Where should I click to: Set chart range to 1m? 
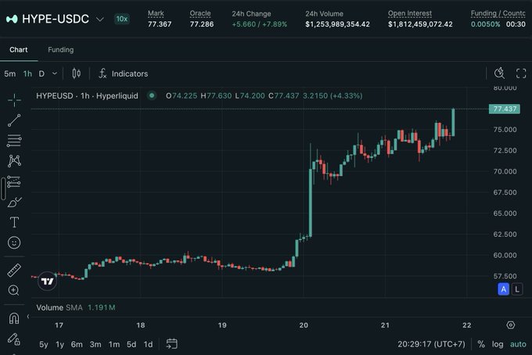pos(114,345)
